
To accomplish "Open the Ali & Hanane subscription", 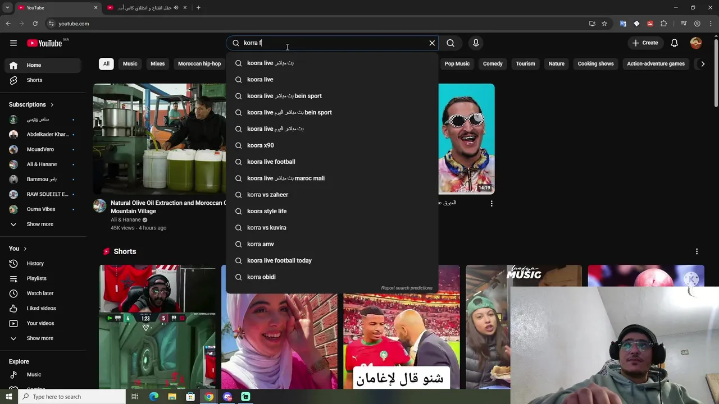I will (44, 164).
